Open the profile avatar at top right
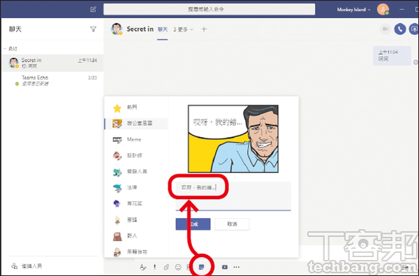Image resolution: width=419 pixels, height=276 pixels. [x=383, y=9]
